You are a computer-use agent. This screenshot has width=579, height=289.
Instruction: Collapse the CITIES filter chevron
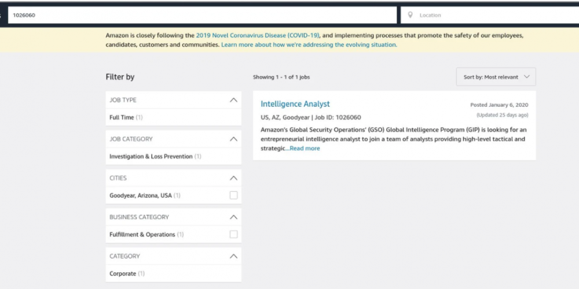(233, 178)
